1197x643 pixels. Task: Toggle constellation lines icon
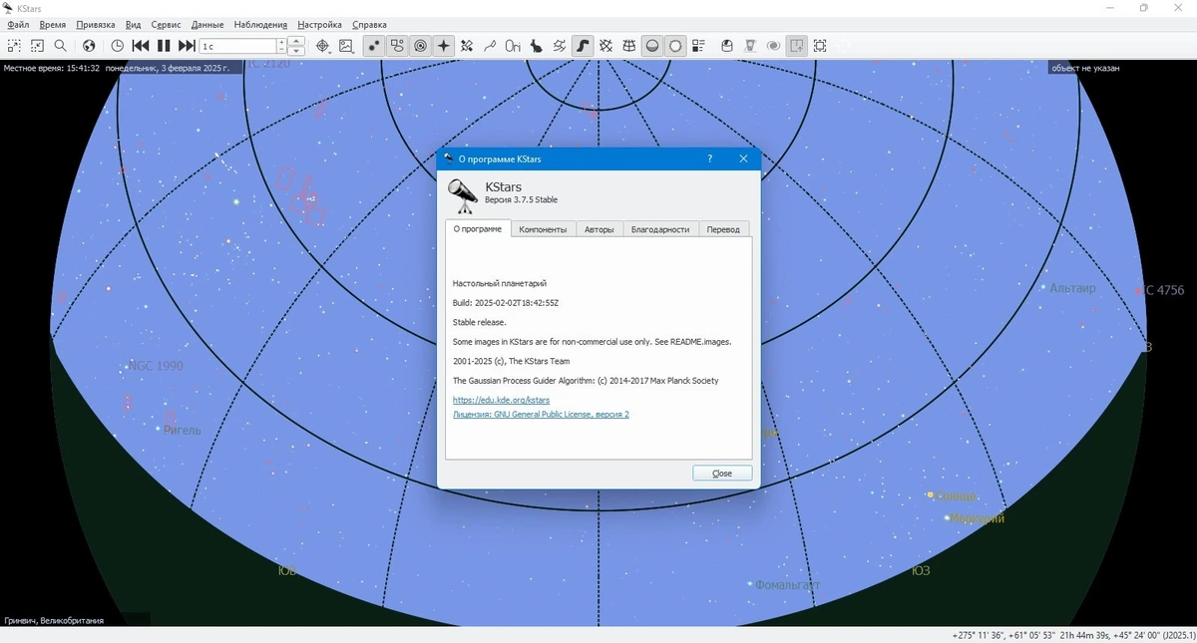pos(490,45)
